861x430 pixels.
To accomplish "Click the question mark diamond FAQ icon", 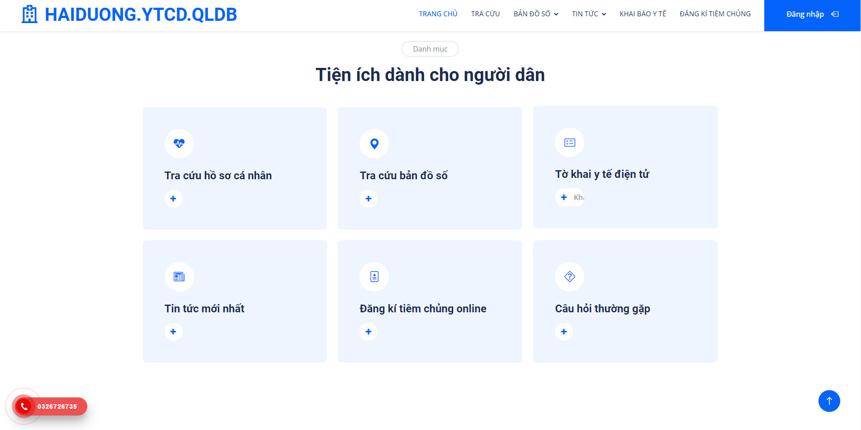I will coord(569,277).
